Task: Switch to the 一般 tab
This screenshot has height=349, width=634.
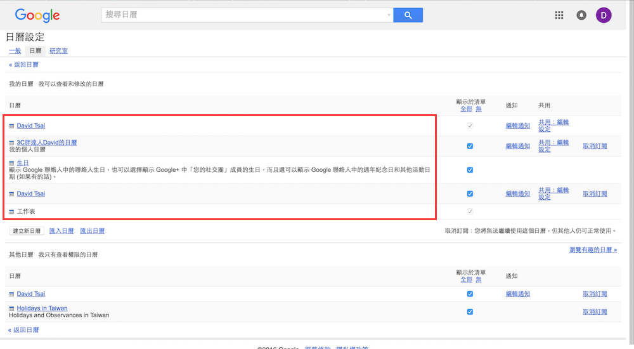Action: pos(15,51)
